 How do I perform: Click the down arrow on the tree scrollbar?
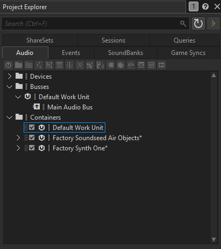click(x=213, y=239)
